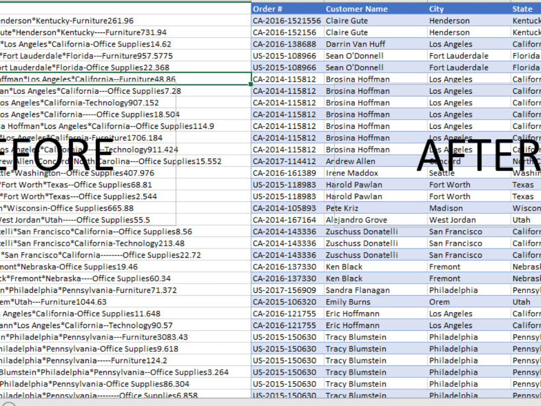Select the cell ending in Technology213.48
This screenshot has width=541, height=406.
(x=126, y=244)
